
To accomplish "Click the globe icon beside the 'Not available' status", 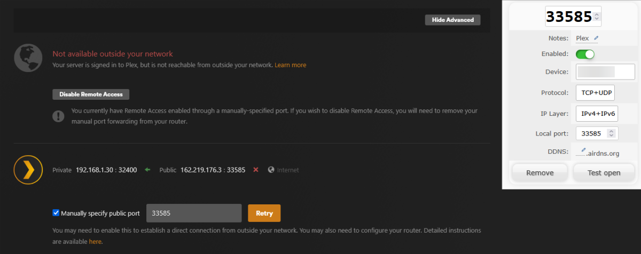I will coord(28,58).
